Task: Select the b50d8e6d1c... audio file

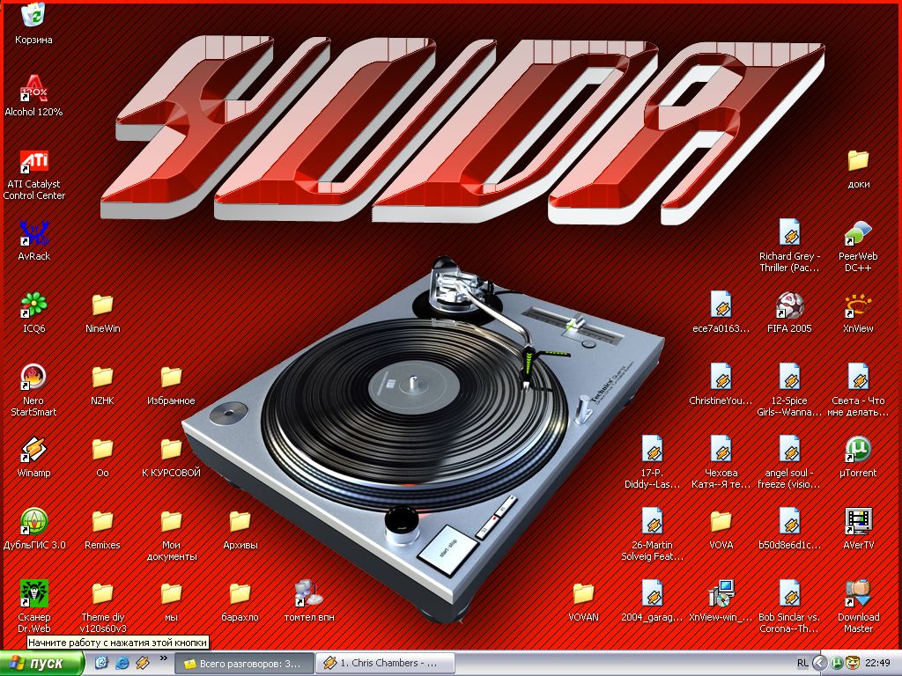Action: coord(789,529)
